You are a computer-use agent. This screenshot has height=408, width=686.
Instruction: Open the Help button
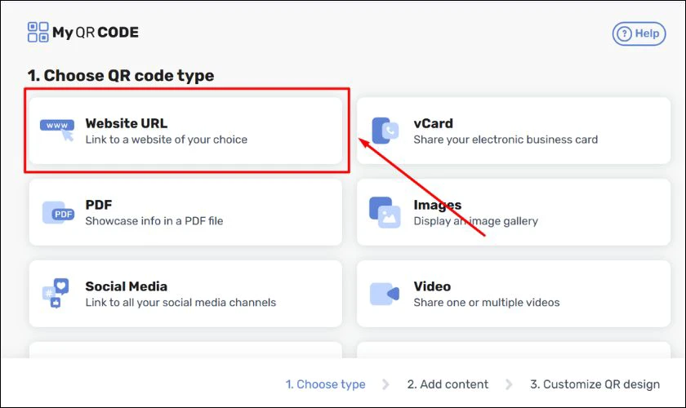[x=639, y=33]
